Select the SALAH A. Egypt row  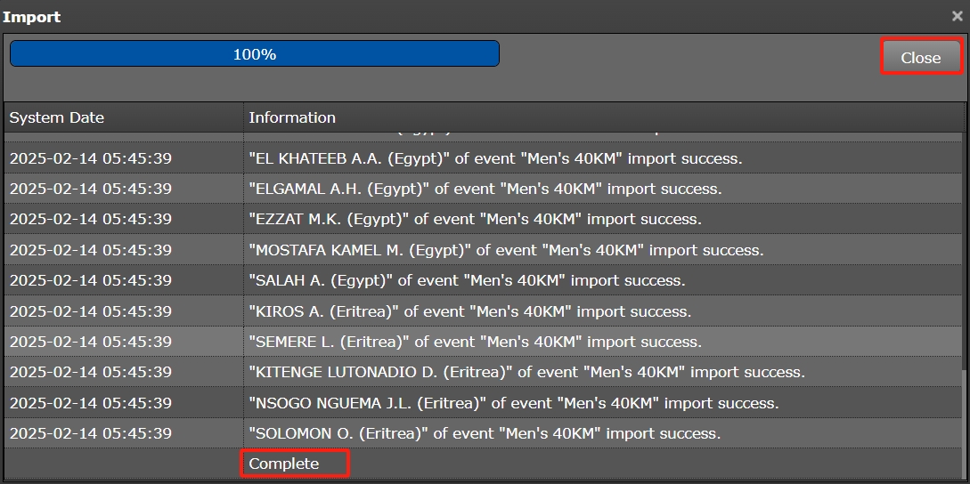[x=467, y=280]
